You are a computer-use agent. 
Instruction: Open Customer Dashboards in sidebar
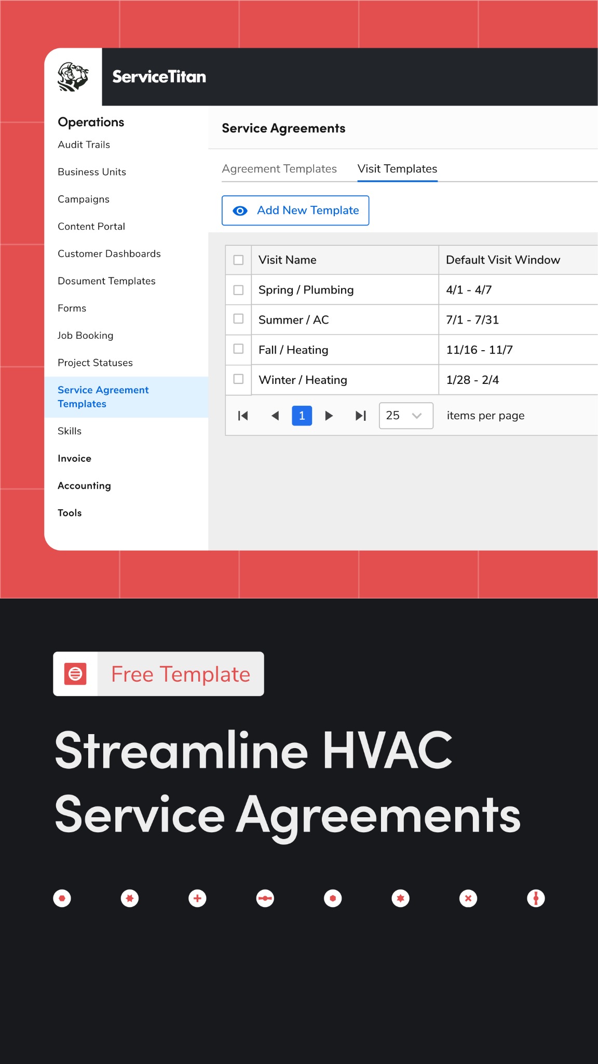[109, 254]
